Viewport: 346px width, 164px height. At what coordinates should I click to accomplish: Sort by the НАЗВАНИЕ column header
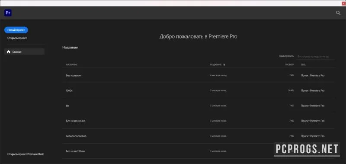pyautogui.click(x=72, y=64)
